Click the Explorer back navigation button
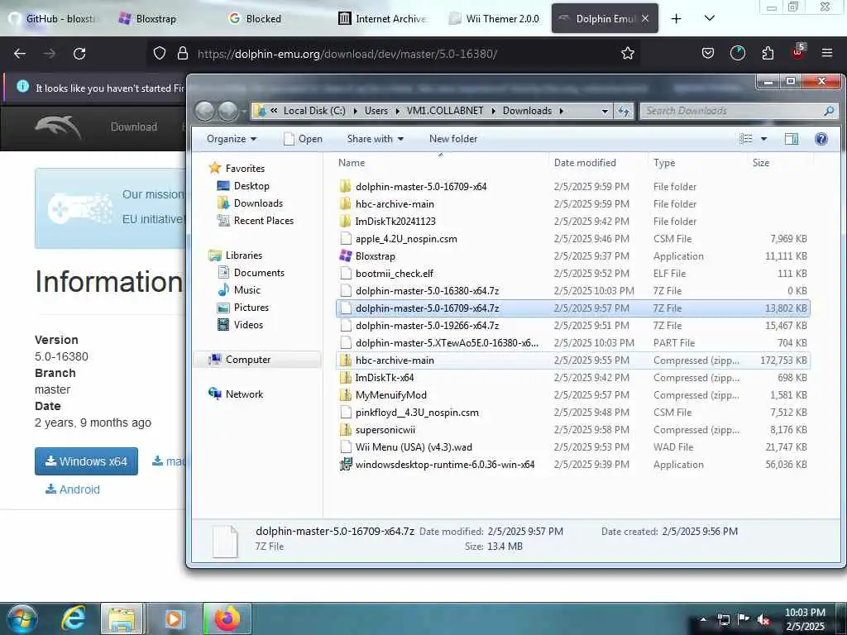The width and height of the screenshot is (847, 635). [205, 111]
